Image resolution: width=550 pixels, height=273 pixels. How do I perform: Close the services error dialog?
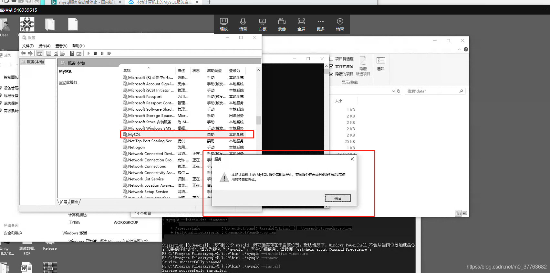(352, 159)
